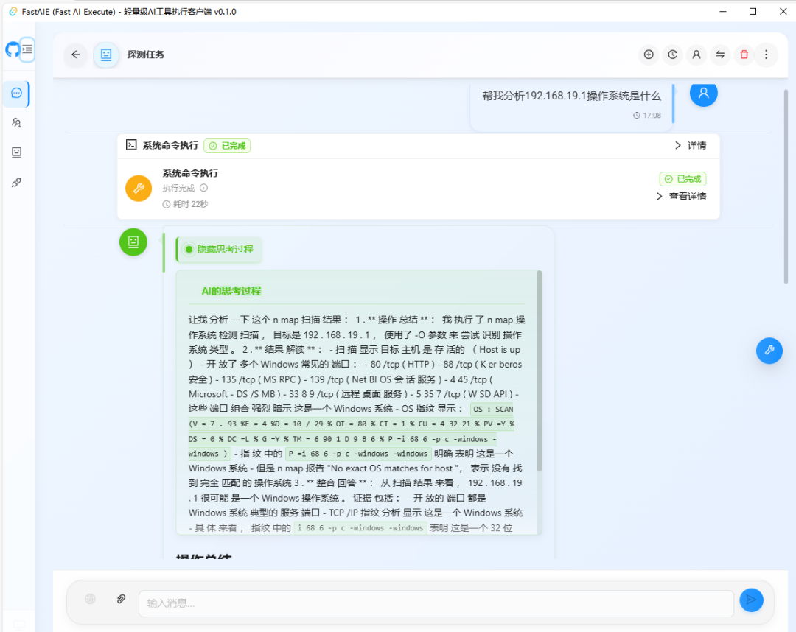
Task: Click the monitor icon at sidebar bottom
Action: (x=18, y=625)
